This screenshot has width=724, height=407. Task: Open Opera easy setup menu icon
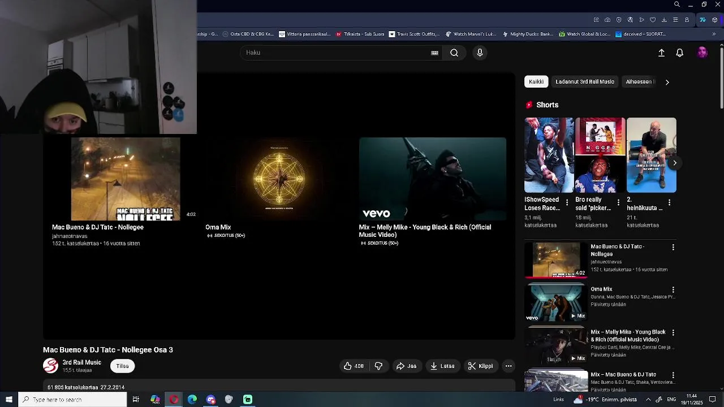tap(675, 20)
